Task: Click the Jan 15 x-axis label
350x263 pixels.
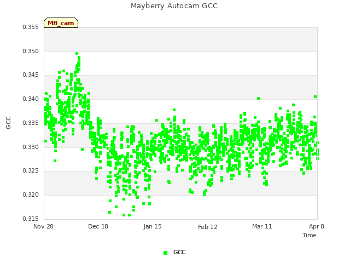Action: click(x=153, y=226)
